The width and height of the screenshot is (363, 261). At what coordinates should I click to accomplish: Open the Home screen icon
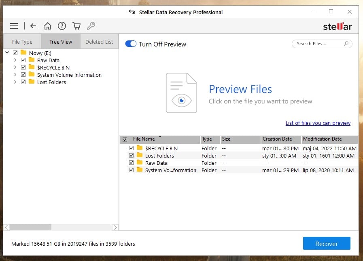tap(48, 26)
